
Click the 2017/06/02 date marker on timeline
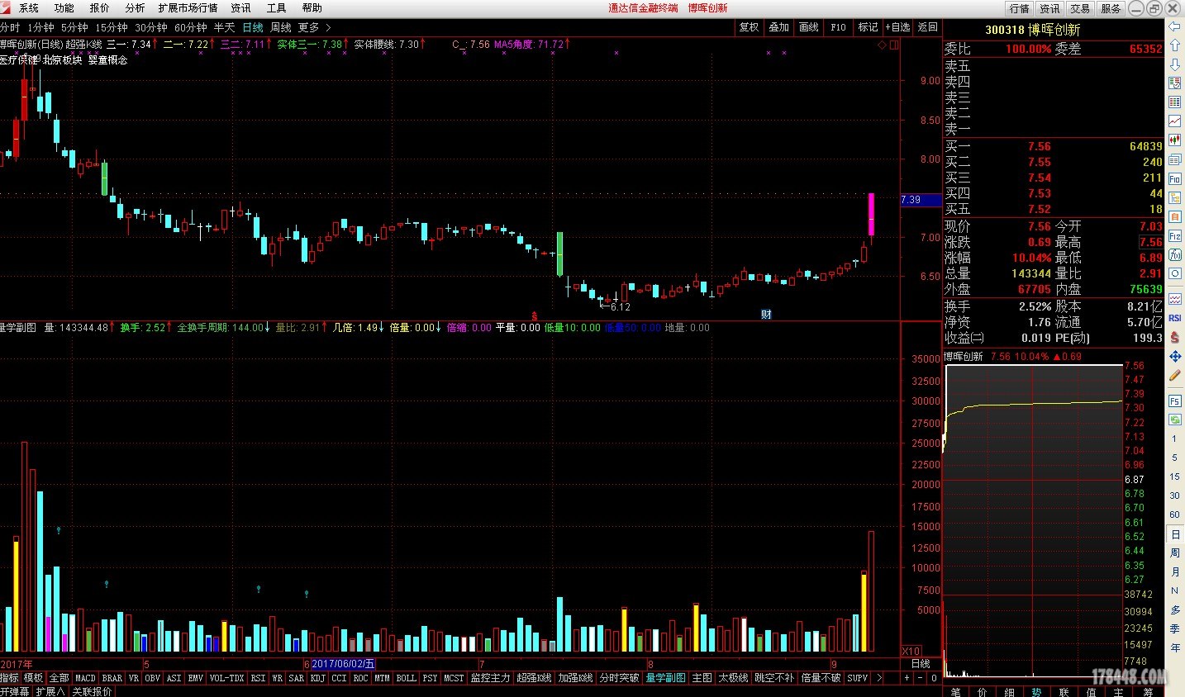[x=343, y=664]
